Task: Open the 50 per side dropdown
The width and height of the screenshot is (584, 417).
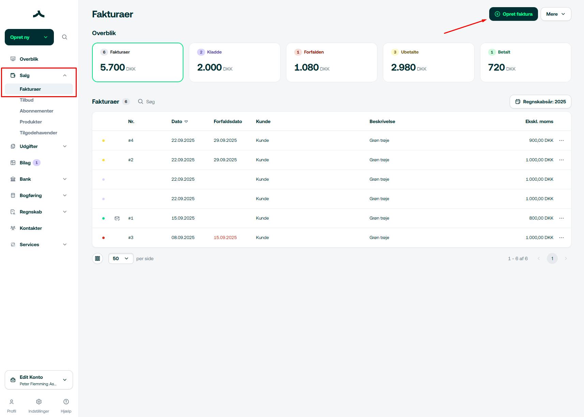Action: pos(121,258)
